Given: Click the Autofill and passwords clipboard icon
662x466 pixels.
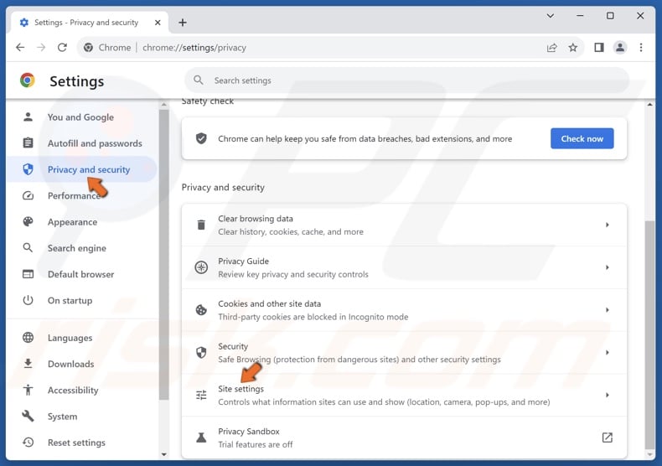Looking at the screenshot, I should click(28, 143).
